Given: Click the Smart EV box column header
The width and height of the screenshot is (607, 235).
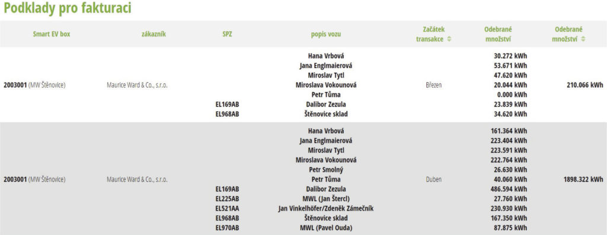Looking at the screenshot, I should pyautogui.click(x=52, y=34).
